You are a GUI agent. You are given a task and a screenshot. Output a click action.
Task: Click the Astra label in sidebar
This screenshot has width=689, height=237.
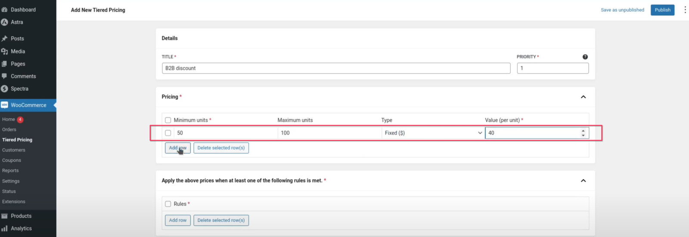17,22
